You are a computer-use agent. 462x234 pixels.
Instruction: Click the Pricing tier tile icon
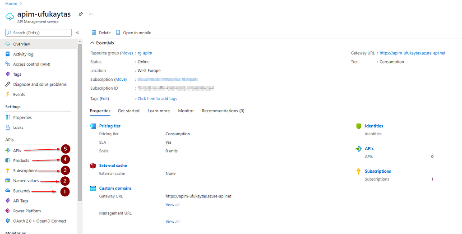pos(93,126)
